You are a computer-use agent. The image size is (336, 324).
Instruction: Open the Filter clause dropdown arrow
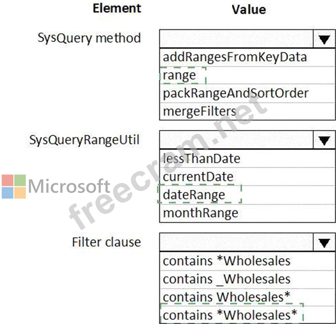coord(324,243)
